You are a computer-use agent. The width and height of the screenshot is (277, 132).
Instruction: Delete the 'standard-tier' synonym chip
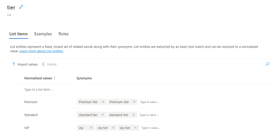pyautogui.click(x=133, y=115)
